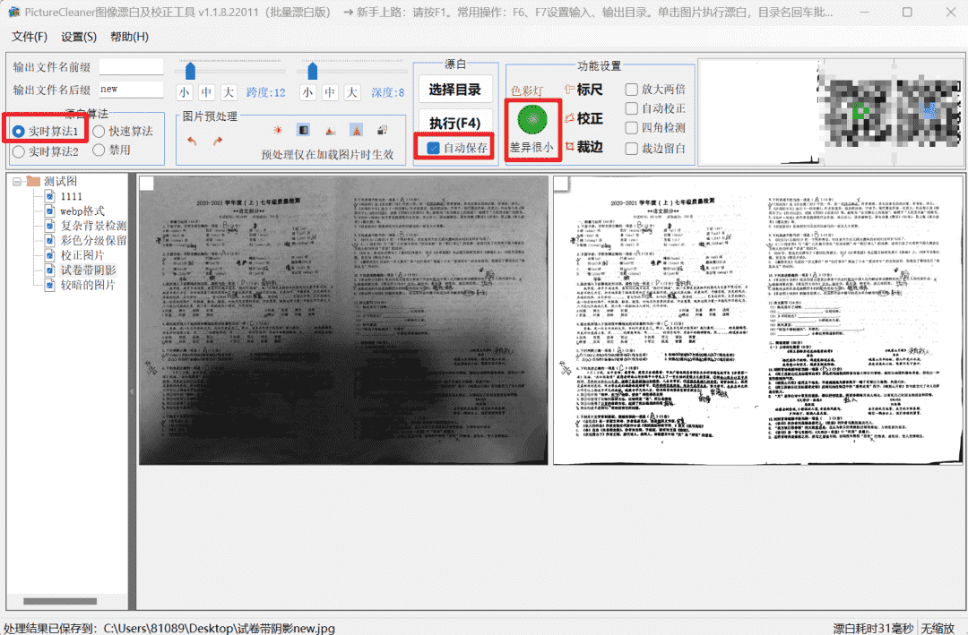The height and width of the screenshot is (635, 968).
Task: Select 较暗的图片 in the file tree
Action: [88, 285]
